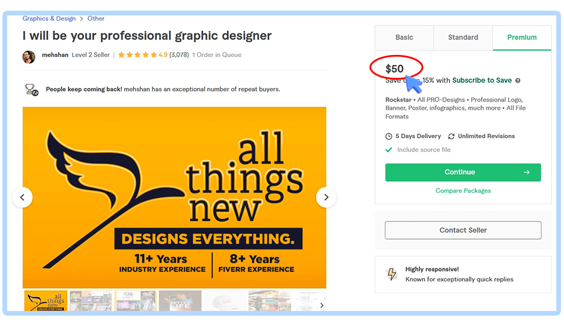564x324 pixels.
Task: Select the Premium package tab
Action: (x=521, y=38)
